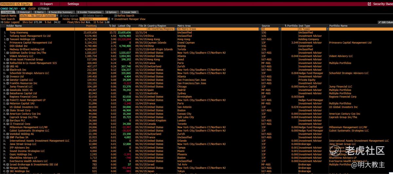Switch to the Historical tab
393x174 pixels.
tap(24, 12)
